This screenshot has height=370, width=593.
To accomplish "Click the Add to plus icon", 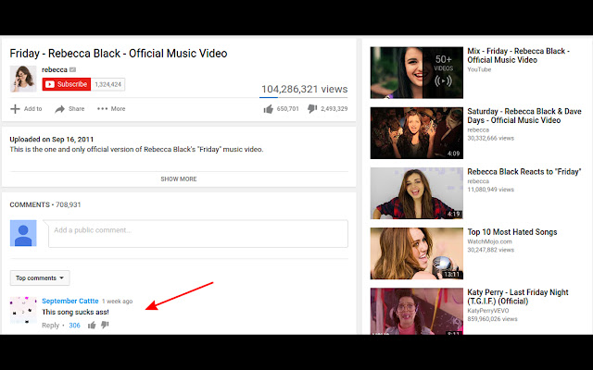I will [x=15, y=109].
